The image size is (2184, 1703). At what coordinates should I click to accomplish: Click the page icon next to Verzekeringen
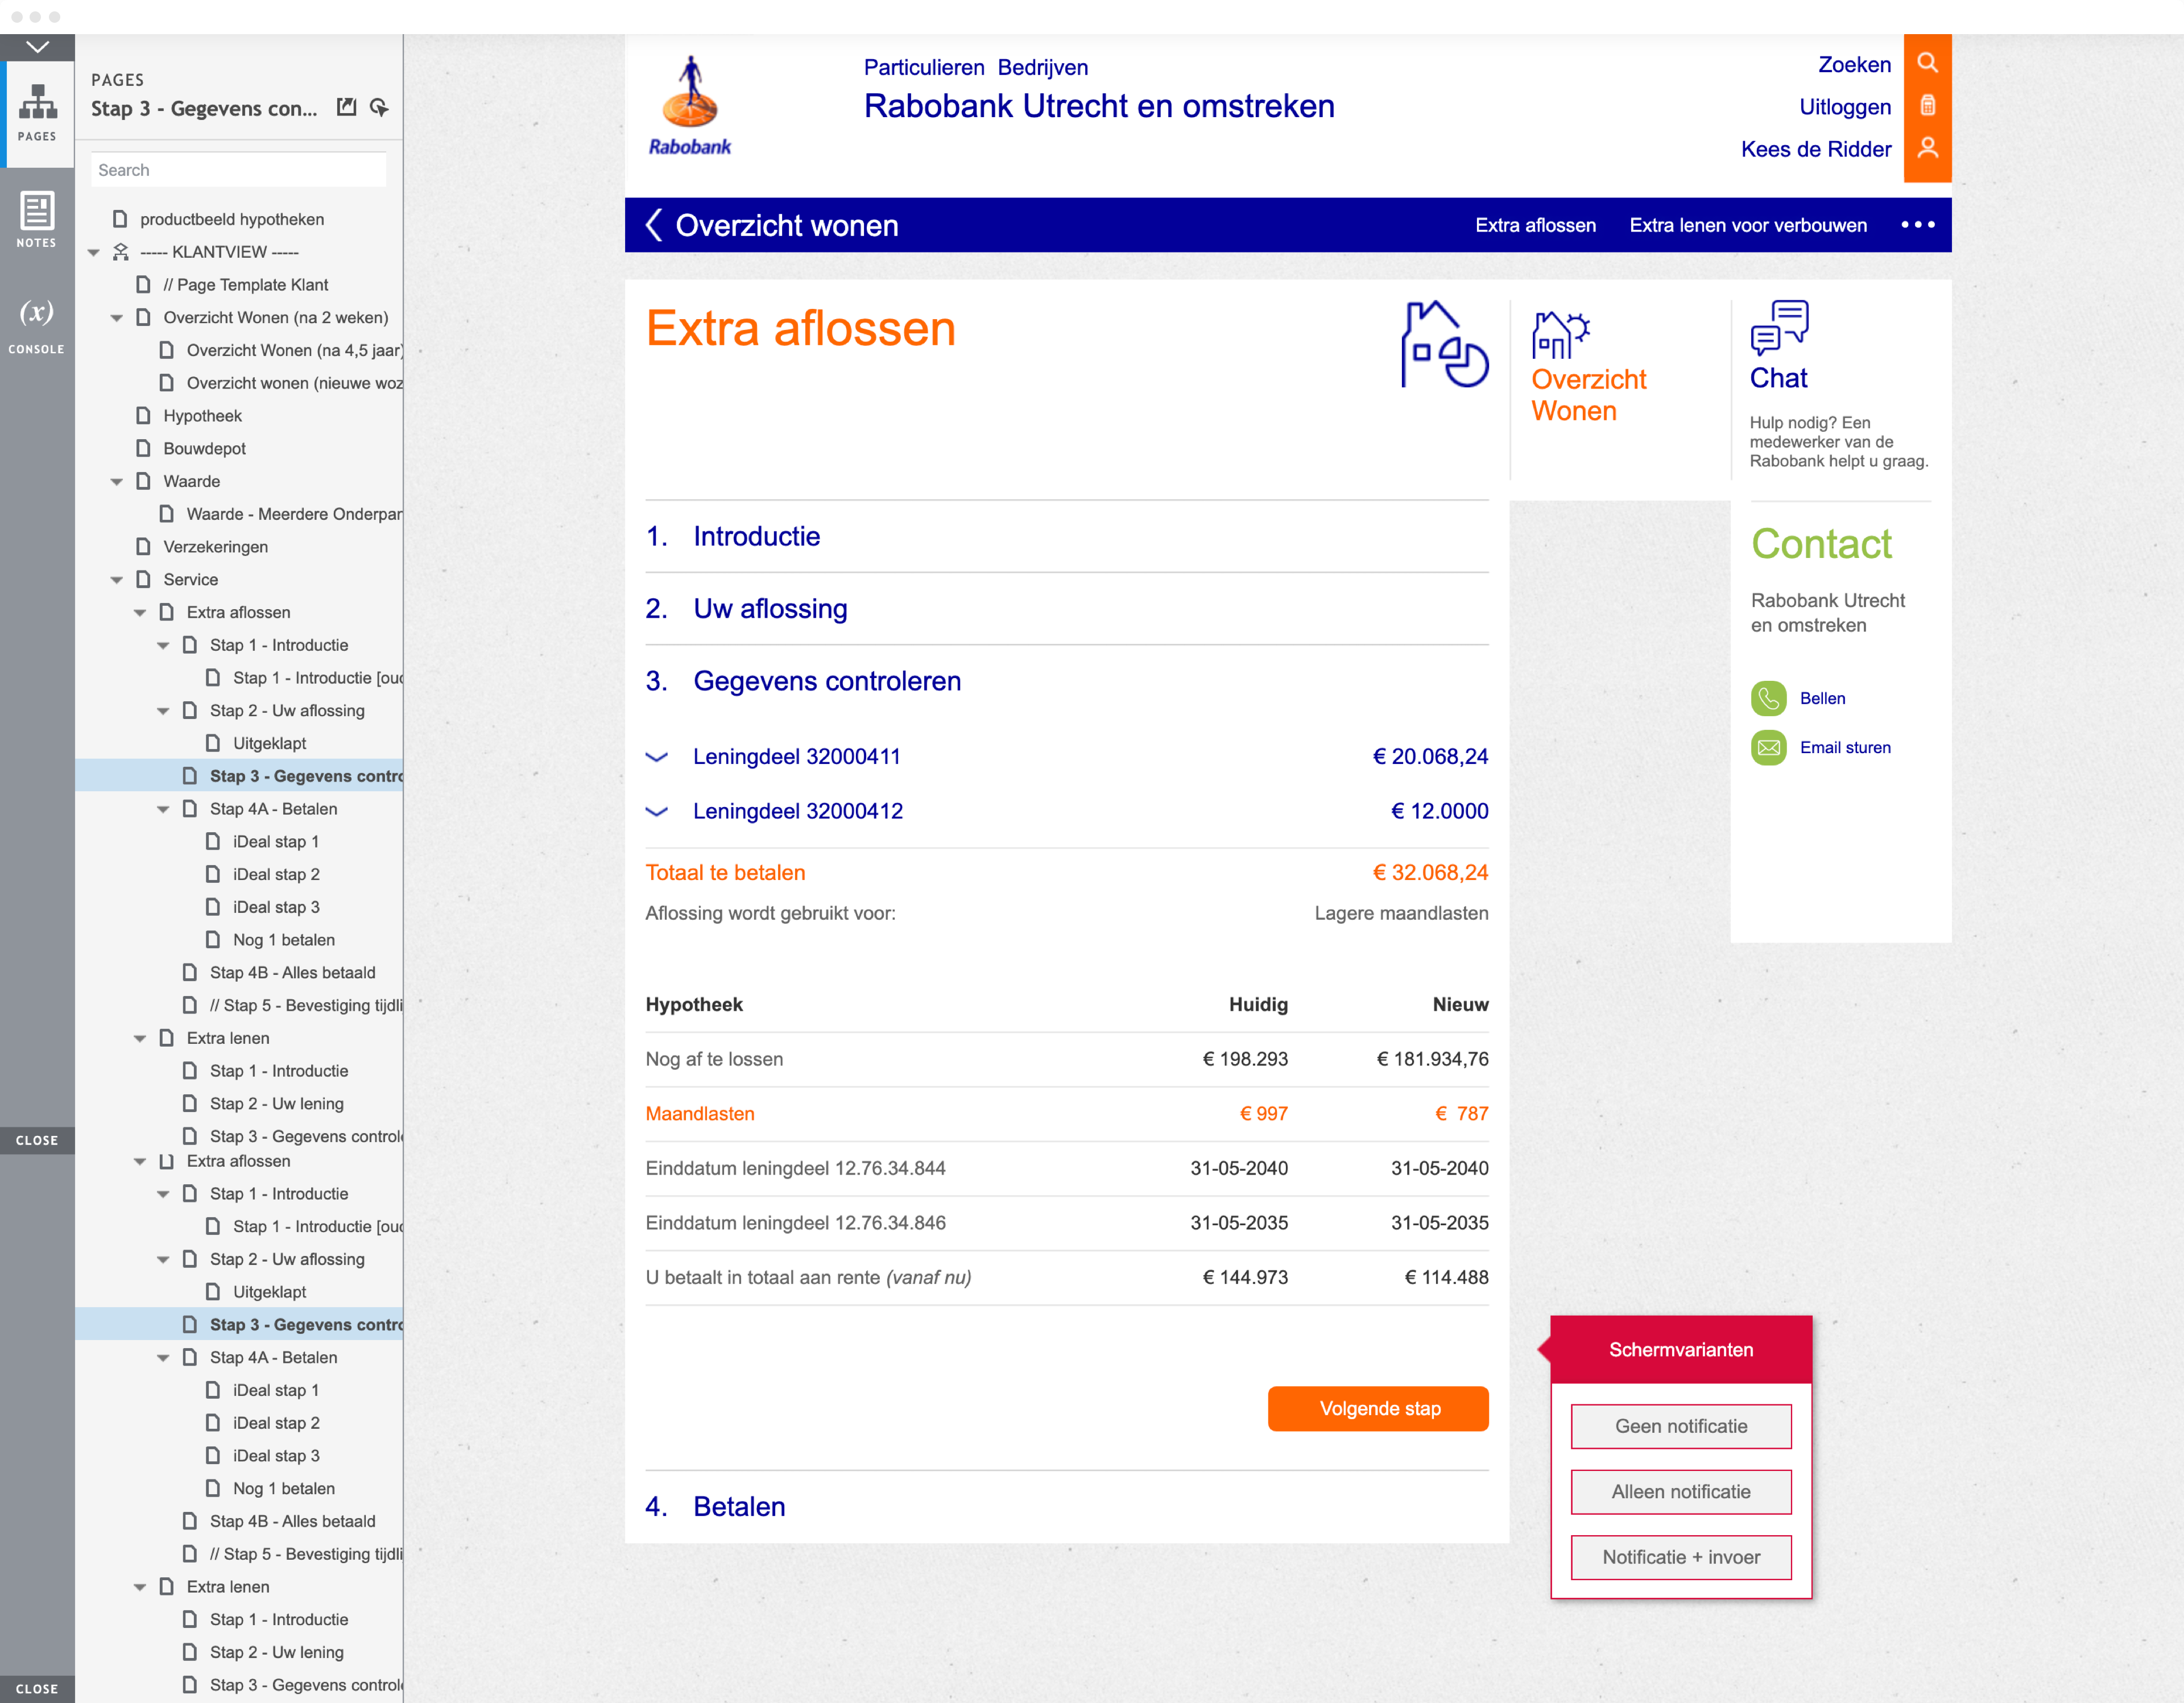tap(144, 547)
